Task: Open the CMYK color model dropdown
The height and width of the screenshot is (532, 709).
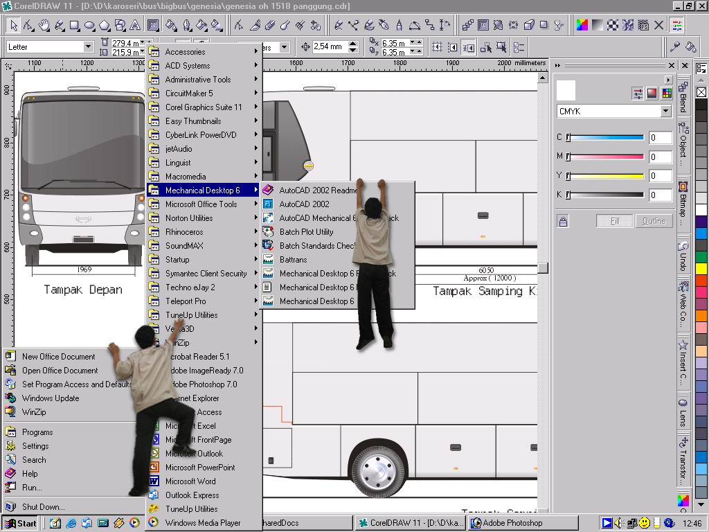Action: (x=665, y=111)
